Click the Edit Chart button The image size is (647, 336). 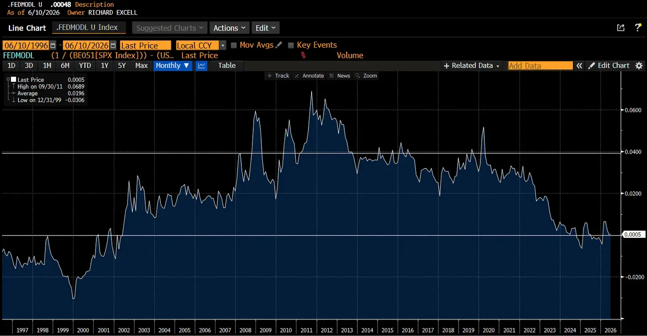[609, 66]
